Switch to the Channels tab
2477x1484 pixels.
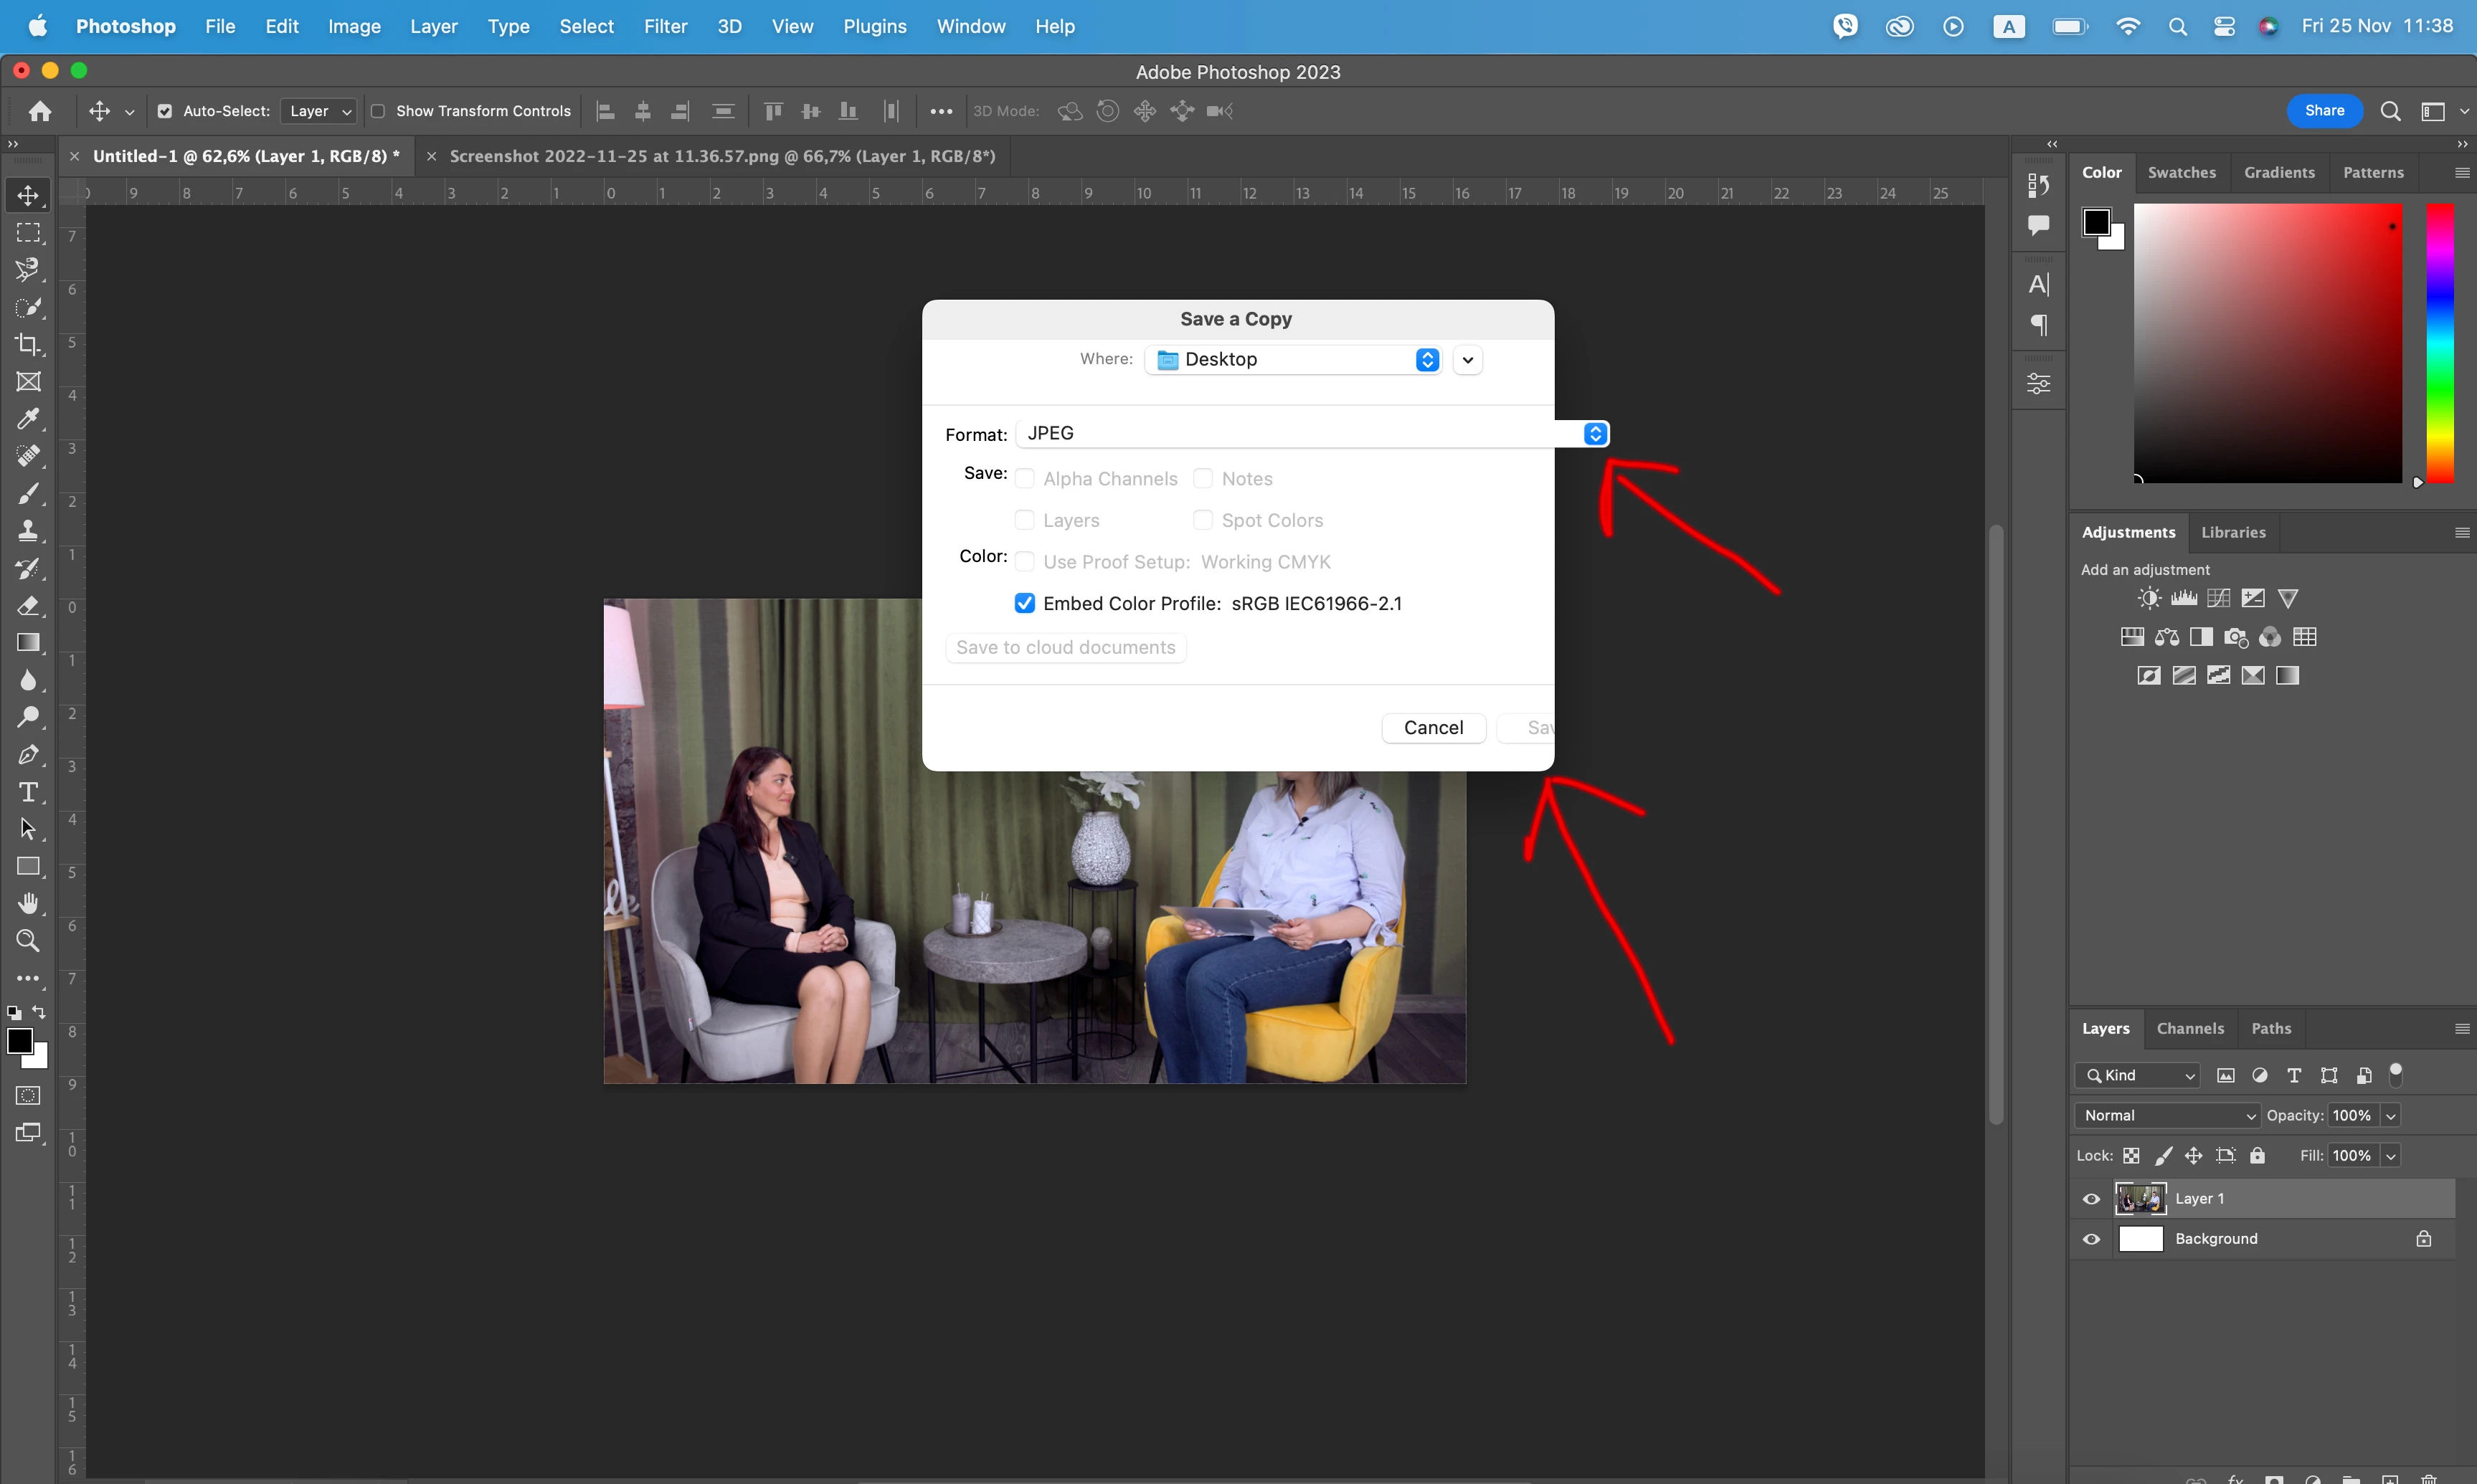(x=2189, y=1028)
